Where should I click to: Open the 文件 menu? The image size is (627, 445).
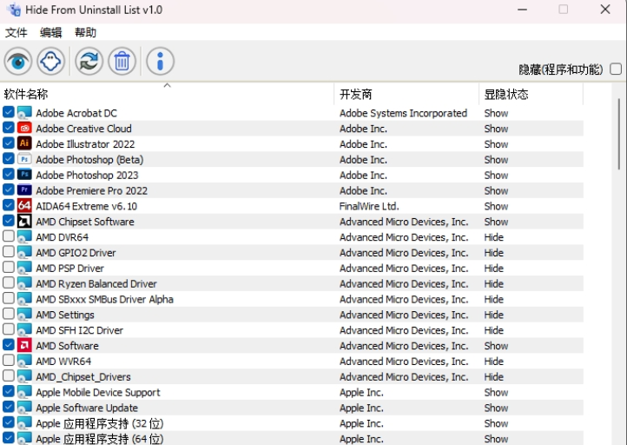point(16,32)
